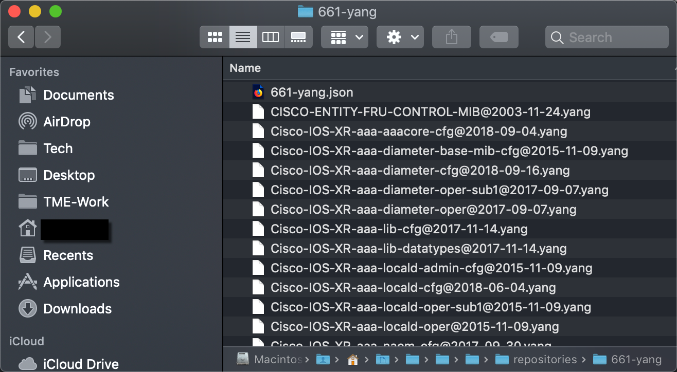Click the Firefox icon of 661-yang.json
The width and height of the screenshot is (677, 372).
click(258, 92)
